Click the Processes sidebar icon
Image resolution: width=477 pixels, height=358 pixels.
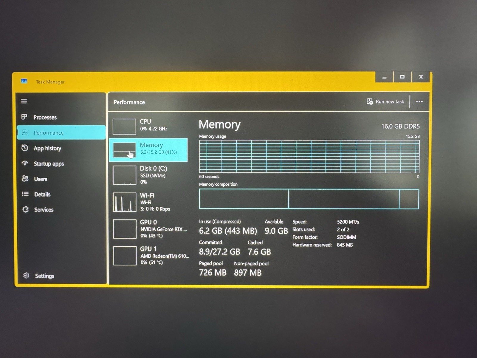pos(24,117)
